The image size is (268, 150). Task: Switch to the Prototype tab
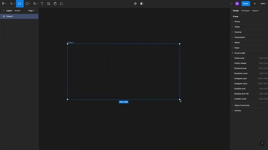[245, 10]
